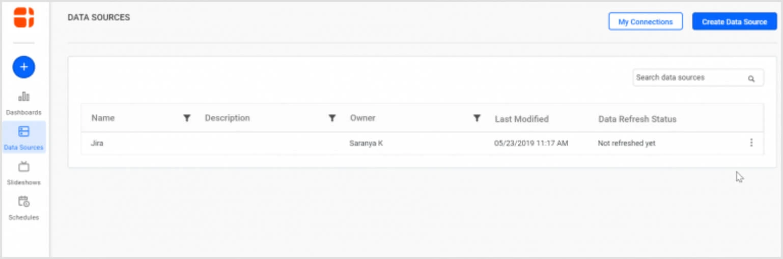Click the My Connections button
The image size is (783, 259).
645,22
